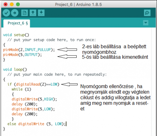Click the 'digitalWrite(5,HIGH);' line

pos(34,99)
